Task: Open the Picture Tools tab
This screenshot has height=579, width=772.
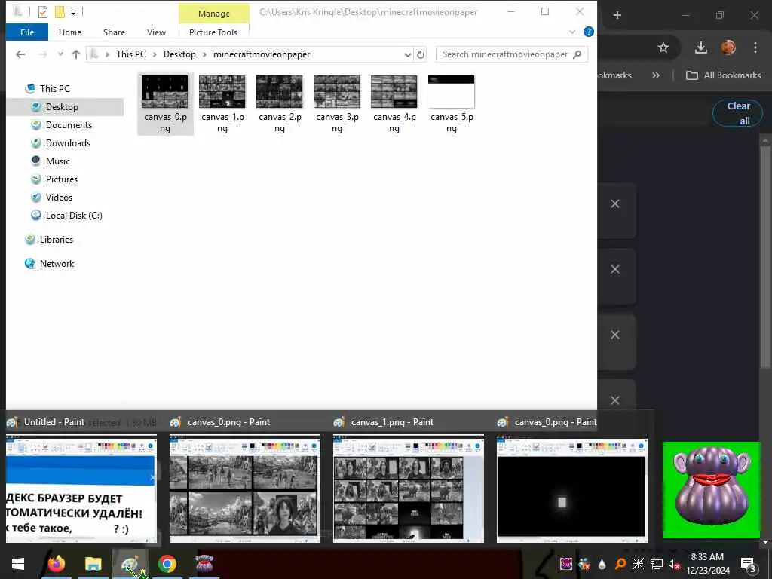Action: pos(213,32)
